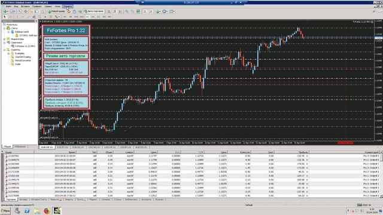Expand the Examples scripts folder
The image size is (383, 215).
[8, 53]
